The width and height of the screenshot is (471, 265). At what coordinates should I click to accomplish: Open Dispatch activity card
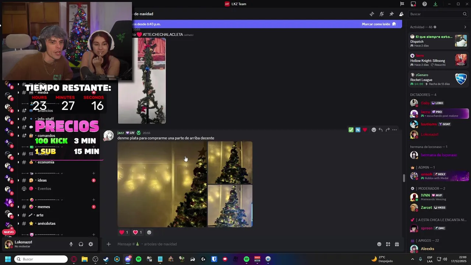click(439, 41)
